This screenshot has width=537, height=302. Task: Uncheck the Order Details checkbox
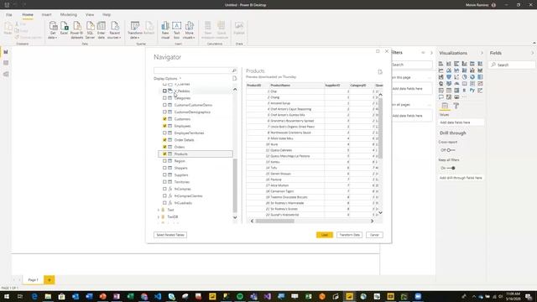coord(164,140)
